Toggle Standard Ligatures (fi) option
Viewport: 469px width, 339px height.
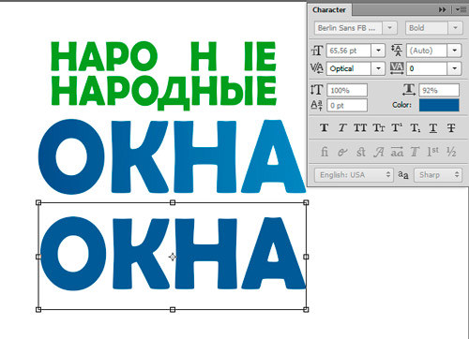point(325,152)
